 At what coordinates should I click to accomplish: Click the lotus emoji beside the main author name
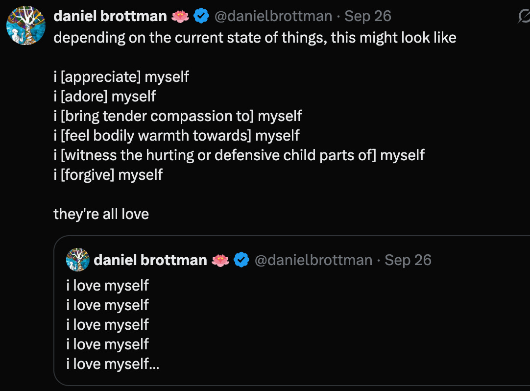[x=180, y=17]
